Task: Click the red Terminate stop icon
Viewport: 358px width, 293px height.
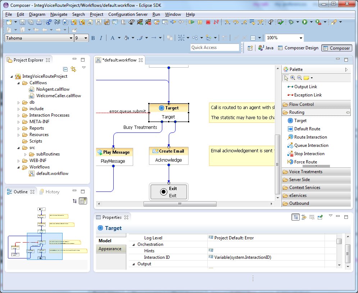Action: pyautogui.click(x=208, y=22)
